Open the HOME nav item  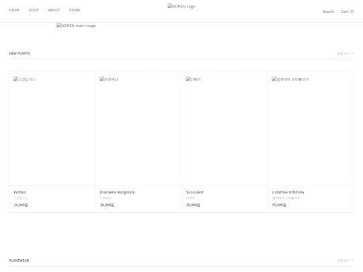[14, 10]
